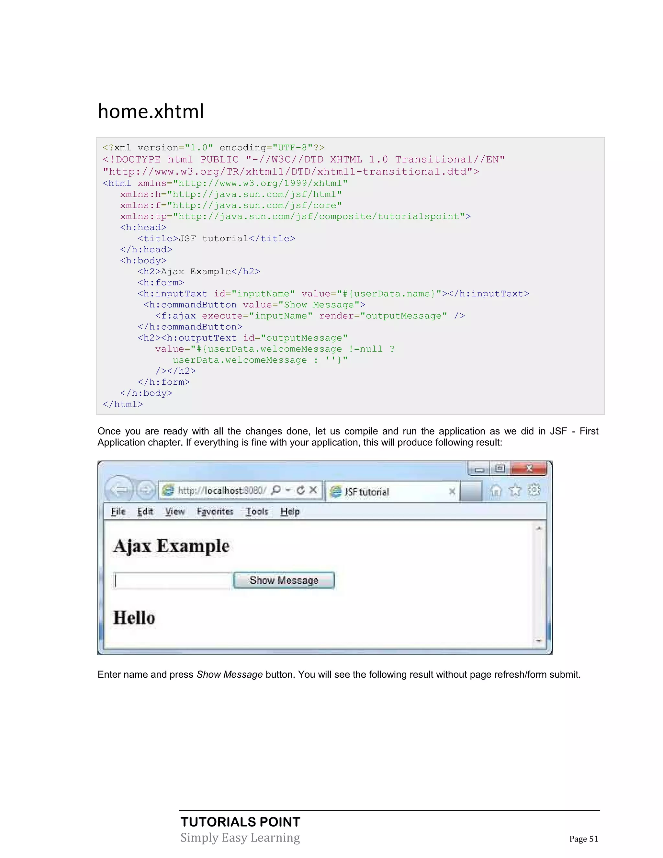Open the home page icon
This screenshot has width=663, height=858.
(x=496, y=491)
